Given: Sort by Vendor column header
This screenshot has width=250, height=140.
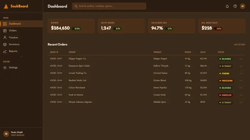Looking at the screenshot, I should (72, 52).
